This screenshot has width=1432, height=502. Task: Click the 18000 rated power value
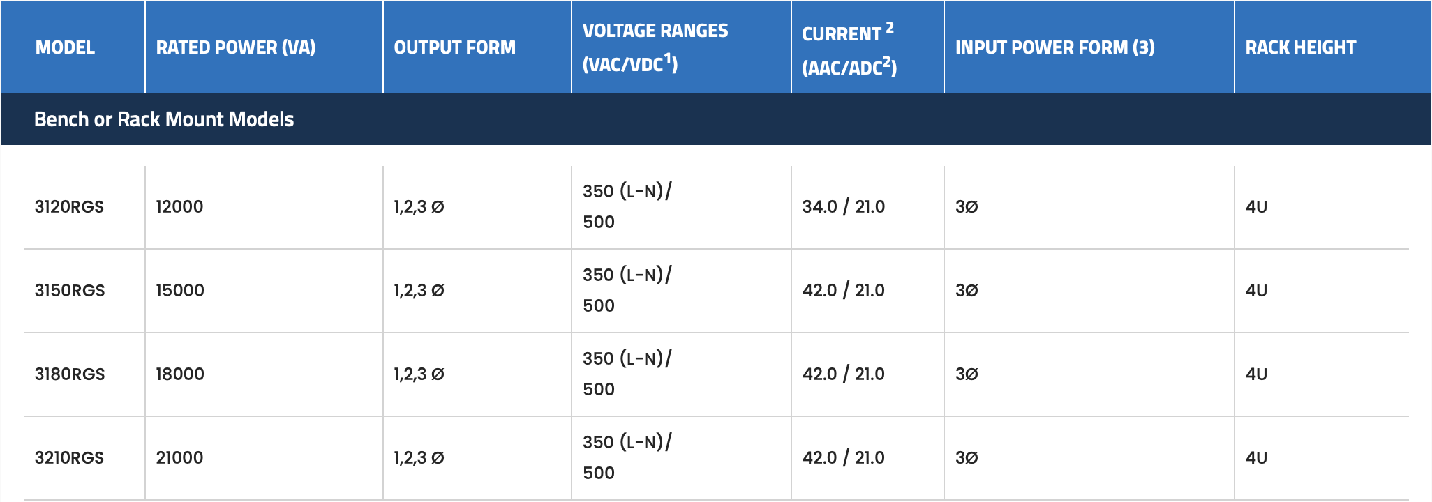pyautogui.click(x=180, y=374)
